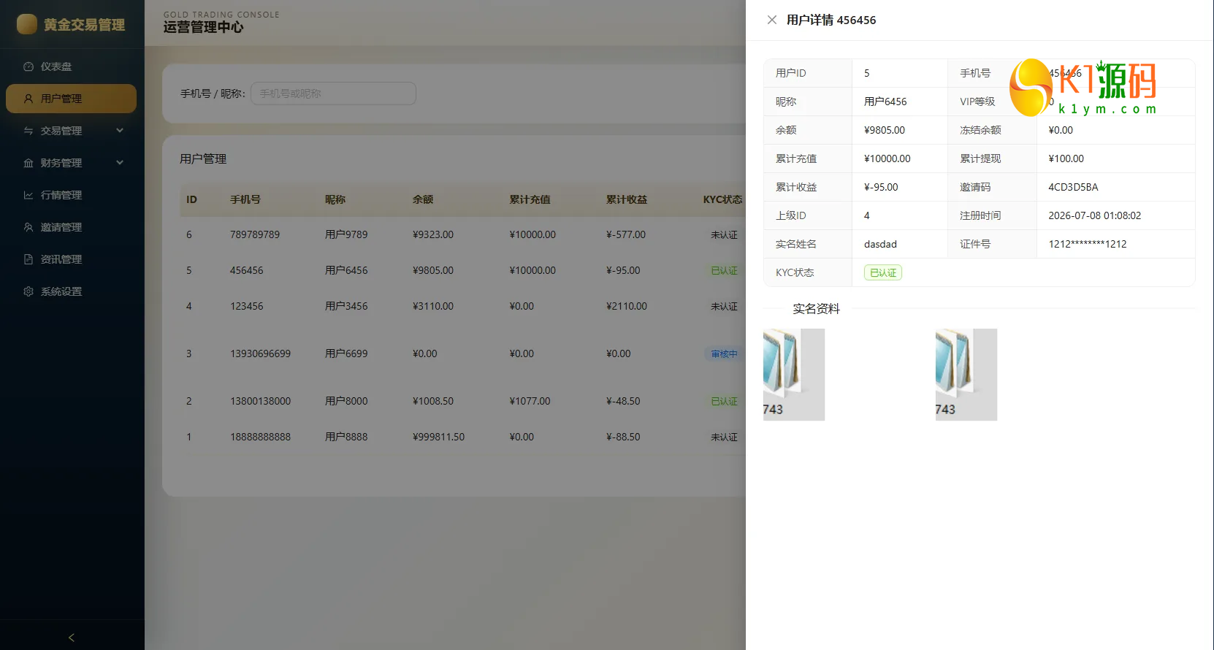Viewport: 1214px width, 650px height.
Task: Open the 行情管理 menu item
Action: click(71, 195)
